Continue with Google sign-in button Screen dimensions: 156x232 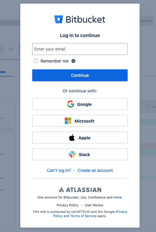point(80,104)
